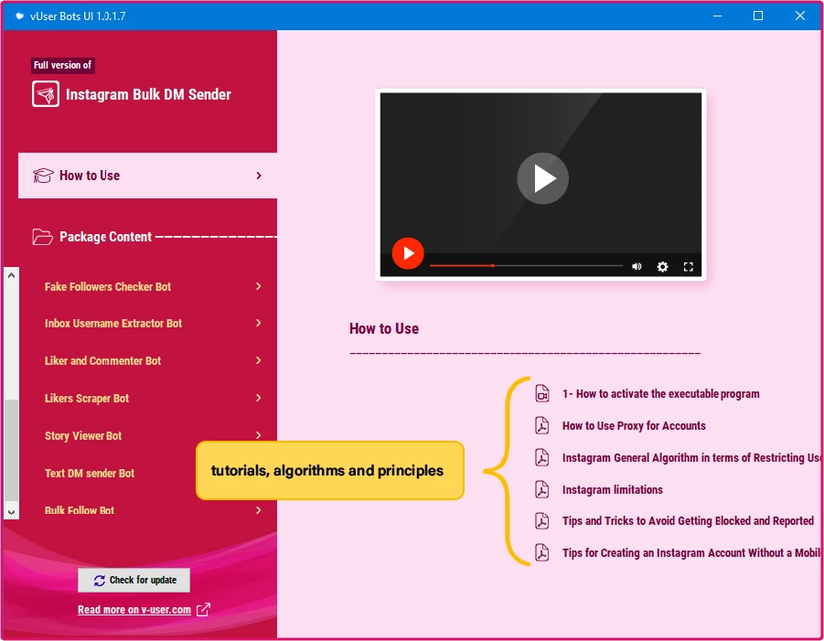Click the PDF icon beside Tips for Creating Account
824x641 pixels.
point(542,552)
